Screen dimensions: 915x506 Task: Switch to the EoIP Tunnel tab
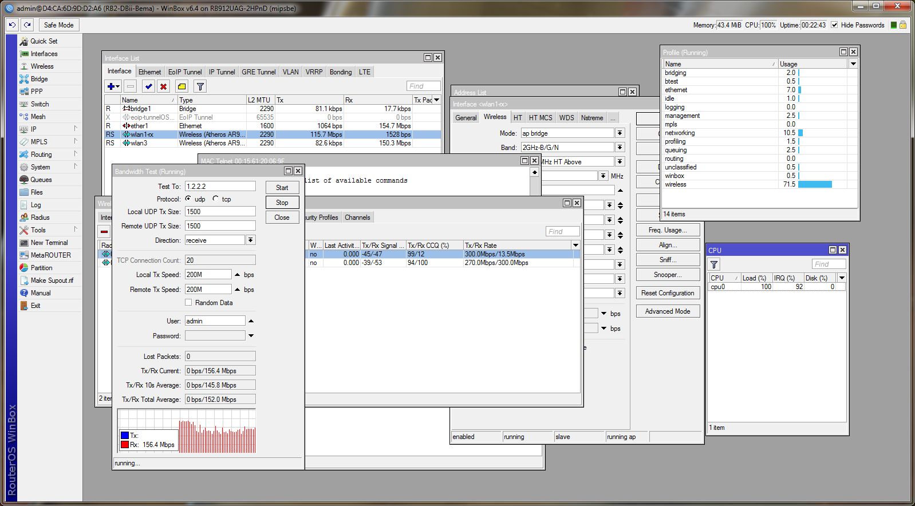(185, 72)
